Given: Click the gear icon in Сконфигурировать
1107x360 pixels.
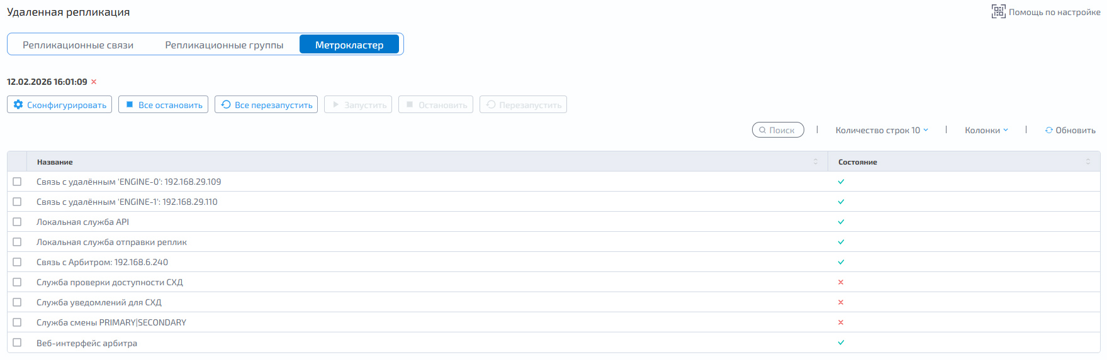Looking at the screenshot, I should (x=18, y=104).
